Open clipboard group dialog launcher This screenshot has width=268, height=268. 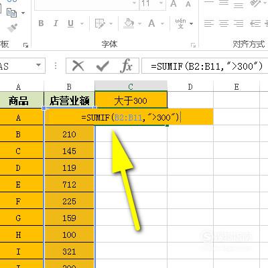click(x=25, y=46)
